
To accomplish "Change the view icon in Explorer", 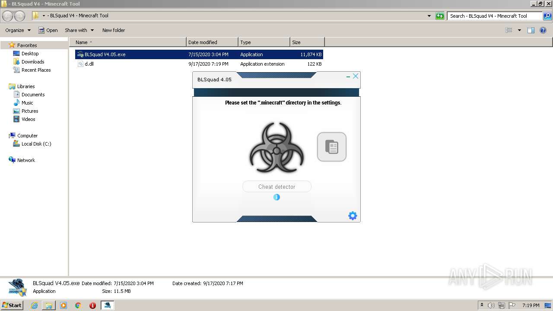I will tap(509, 30).
